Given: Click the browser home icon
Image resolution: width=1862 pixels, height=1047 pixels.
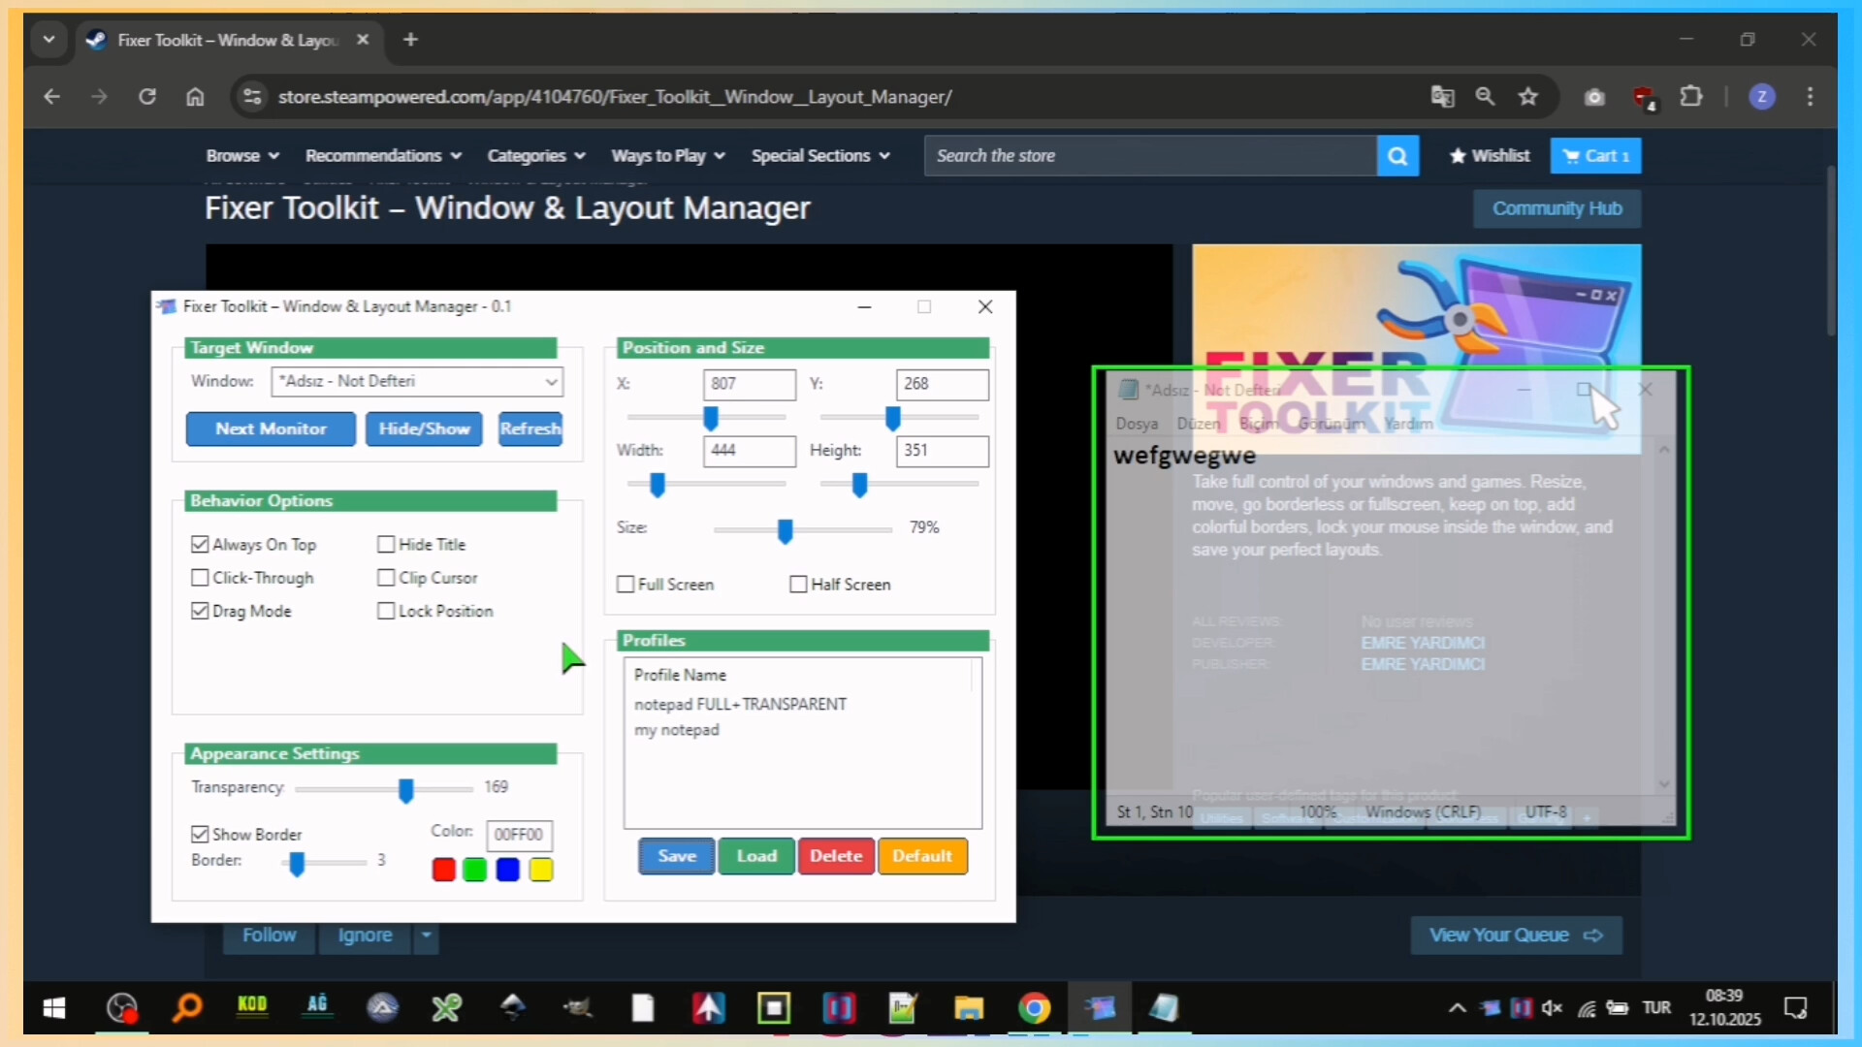Looking at the screenshot, I should 195,97.
